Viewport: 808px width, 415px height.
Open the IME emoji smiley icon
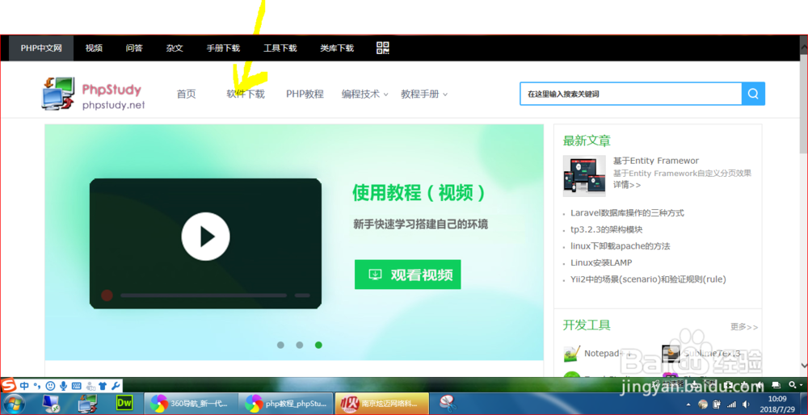(50, 386)
